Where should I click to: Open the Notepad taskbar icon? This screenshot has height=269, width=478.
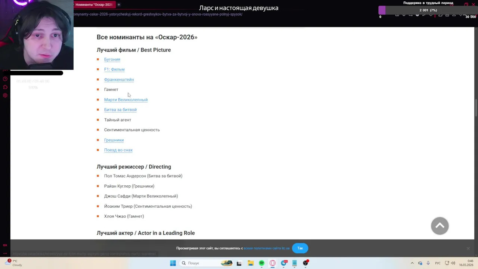295,263
